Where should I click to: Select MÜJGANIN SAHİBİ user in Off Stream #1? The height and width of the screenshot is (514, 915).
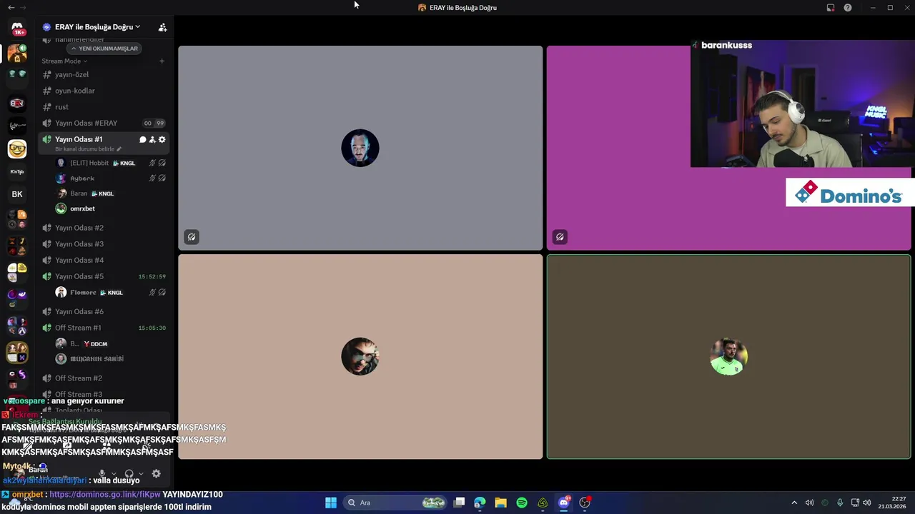pyautogui.click(x=111, y=359)
